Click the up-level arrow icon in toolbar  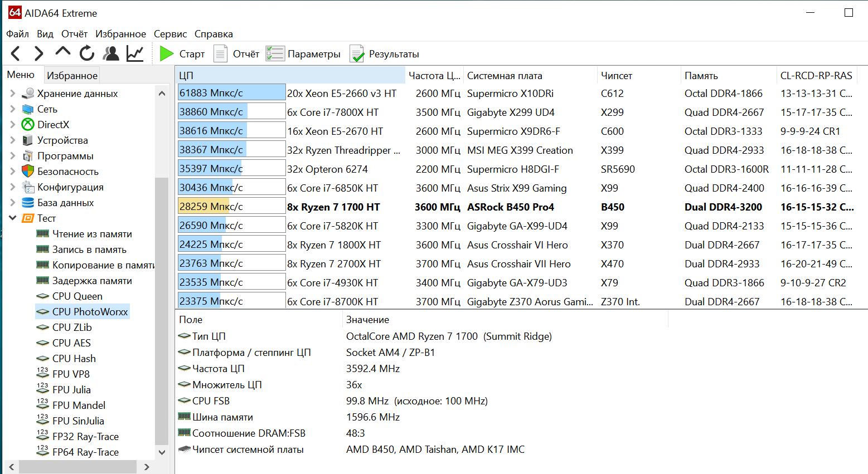(x=63, y=52)
